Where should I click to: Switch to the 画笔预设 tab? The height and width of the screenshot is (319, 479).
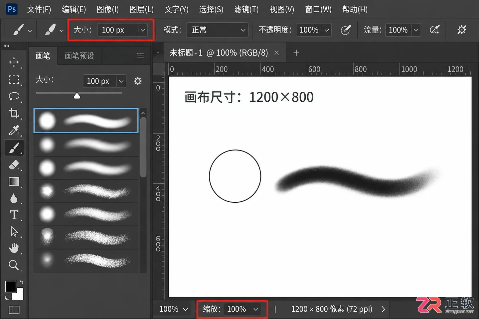tap(79, 56)
